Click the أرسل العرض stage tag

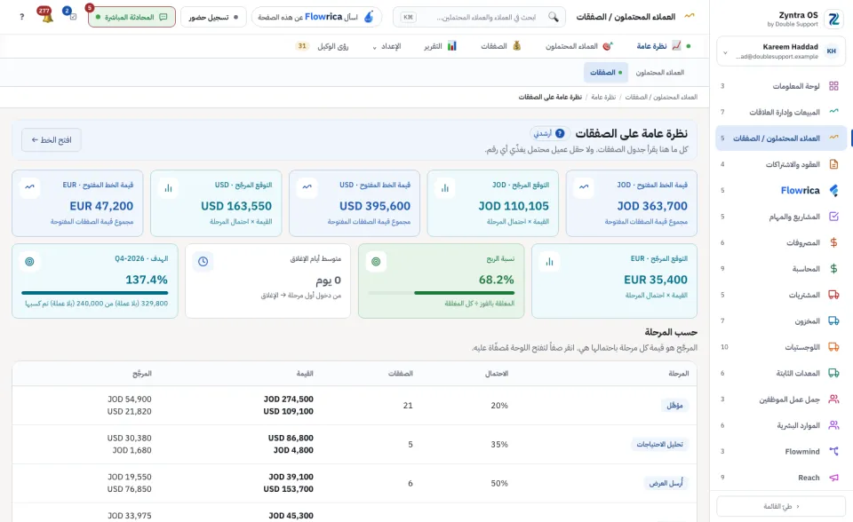click(x=666, y=483)
